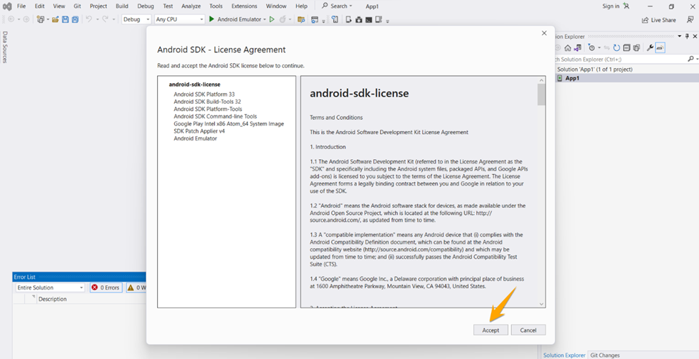The width and height of the screenshot is (699, 359).
Task: Open the Any CPU platform dropdown
Action: [179, 19]
